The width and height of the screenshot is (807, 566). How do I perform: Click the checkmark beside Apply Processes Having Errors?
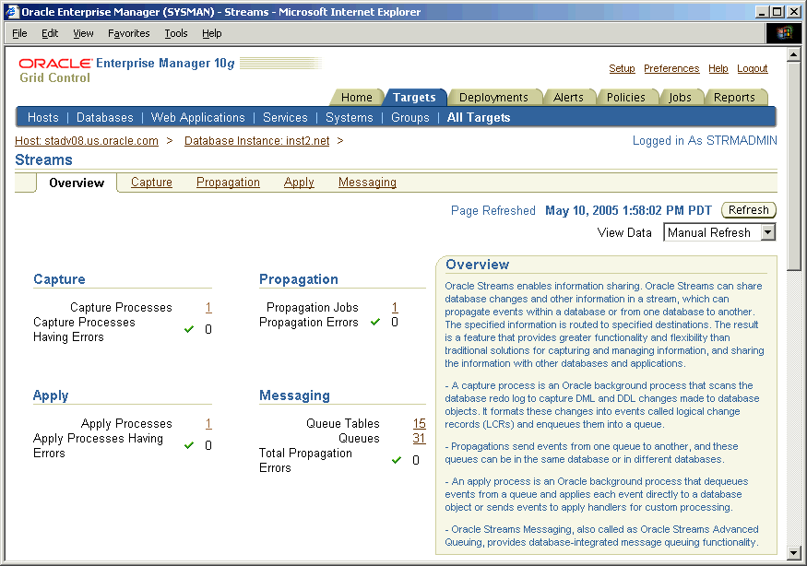189,445
